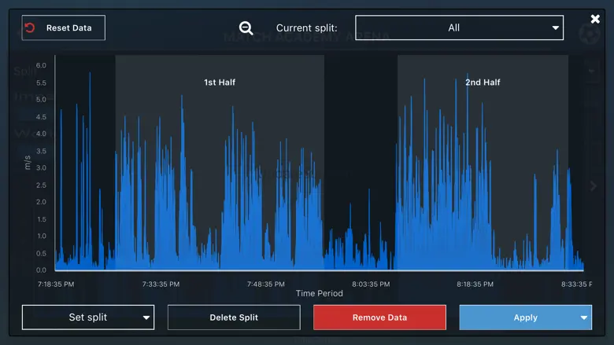This screenshot has width=614, height=345.
Task: Click the 7:18:35 PM time label
Action: coord(56,284)
